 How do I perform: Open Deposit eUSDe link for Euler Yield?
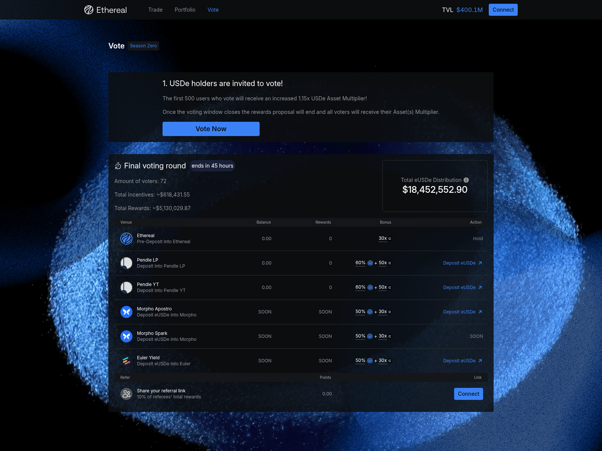tap(460, 361)
